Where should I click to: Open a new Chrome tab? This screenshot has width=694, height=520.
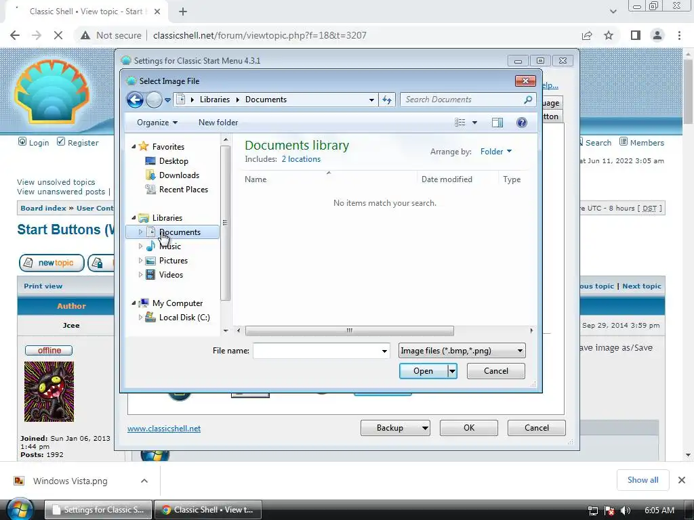tap(183, 12)
